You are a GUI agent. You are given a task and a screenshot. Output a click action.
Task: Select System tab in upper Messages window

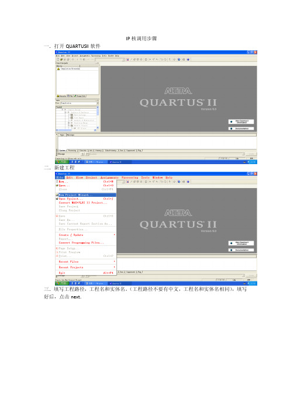point(63,151)
